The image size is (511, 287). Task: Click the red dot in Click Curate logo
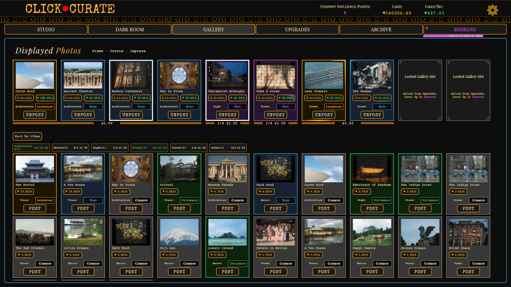click(x=65, y=9)
